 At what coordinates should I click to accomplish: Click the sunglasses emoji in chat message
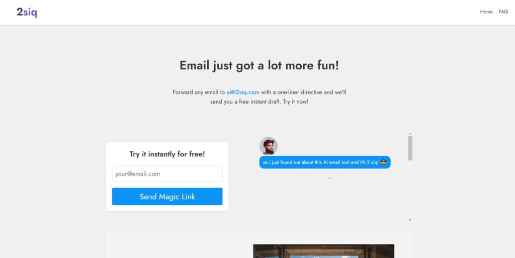point(384,162)
